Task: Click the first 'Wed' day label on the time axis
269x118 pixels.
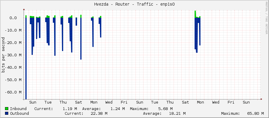Action: pyautogui.click(x=109, y=102)
